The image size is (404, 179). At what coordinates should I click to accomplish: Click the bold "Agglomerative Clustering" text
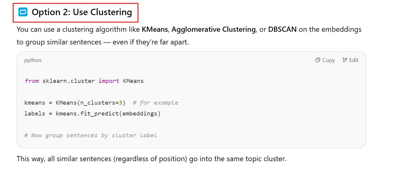pyautogui.click(x=214, y=30)
